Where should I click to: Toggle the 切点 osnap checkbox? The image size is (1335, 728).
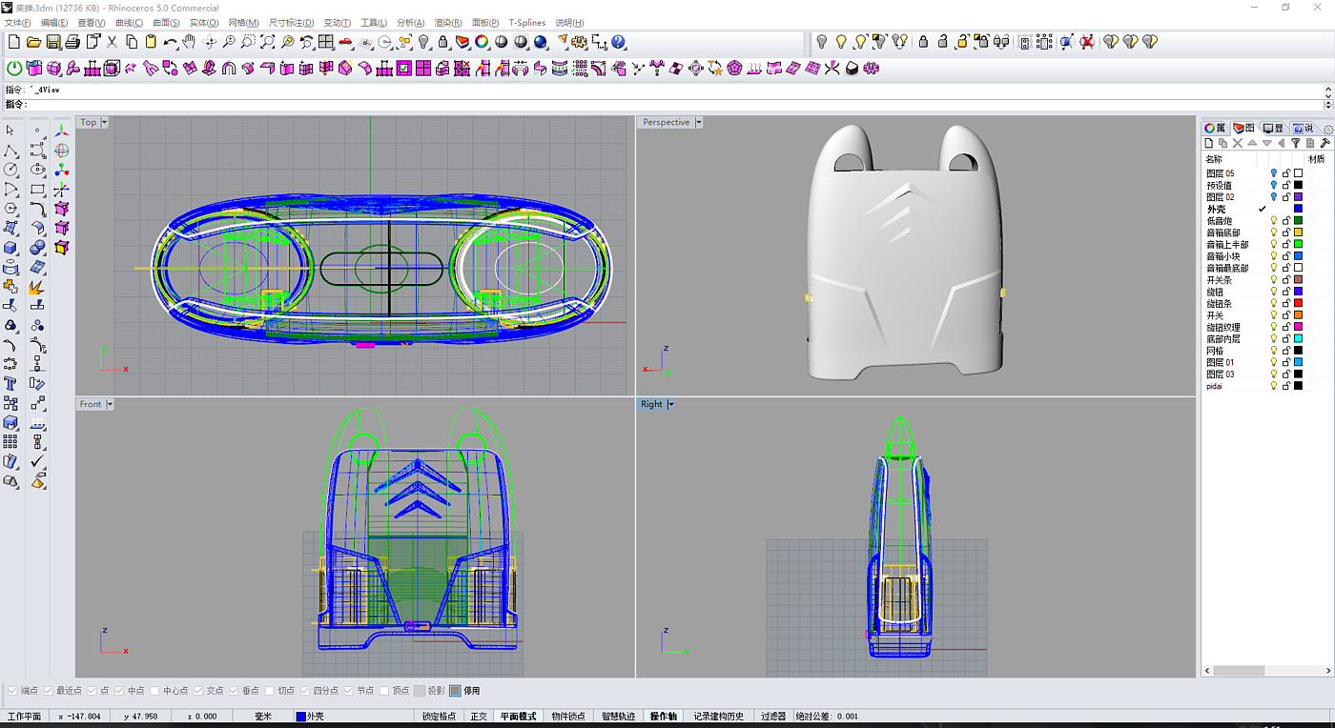pos(270,691)
